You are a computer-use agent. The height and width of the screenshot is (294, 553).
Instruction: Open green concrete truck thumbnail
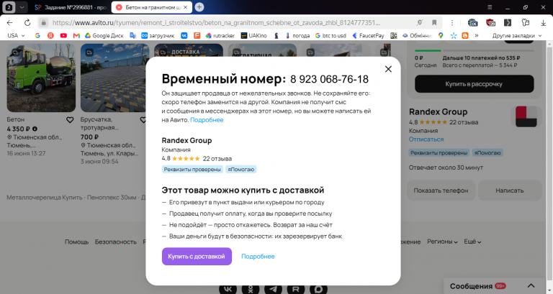pos(41,78)
